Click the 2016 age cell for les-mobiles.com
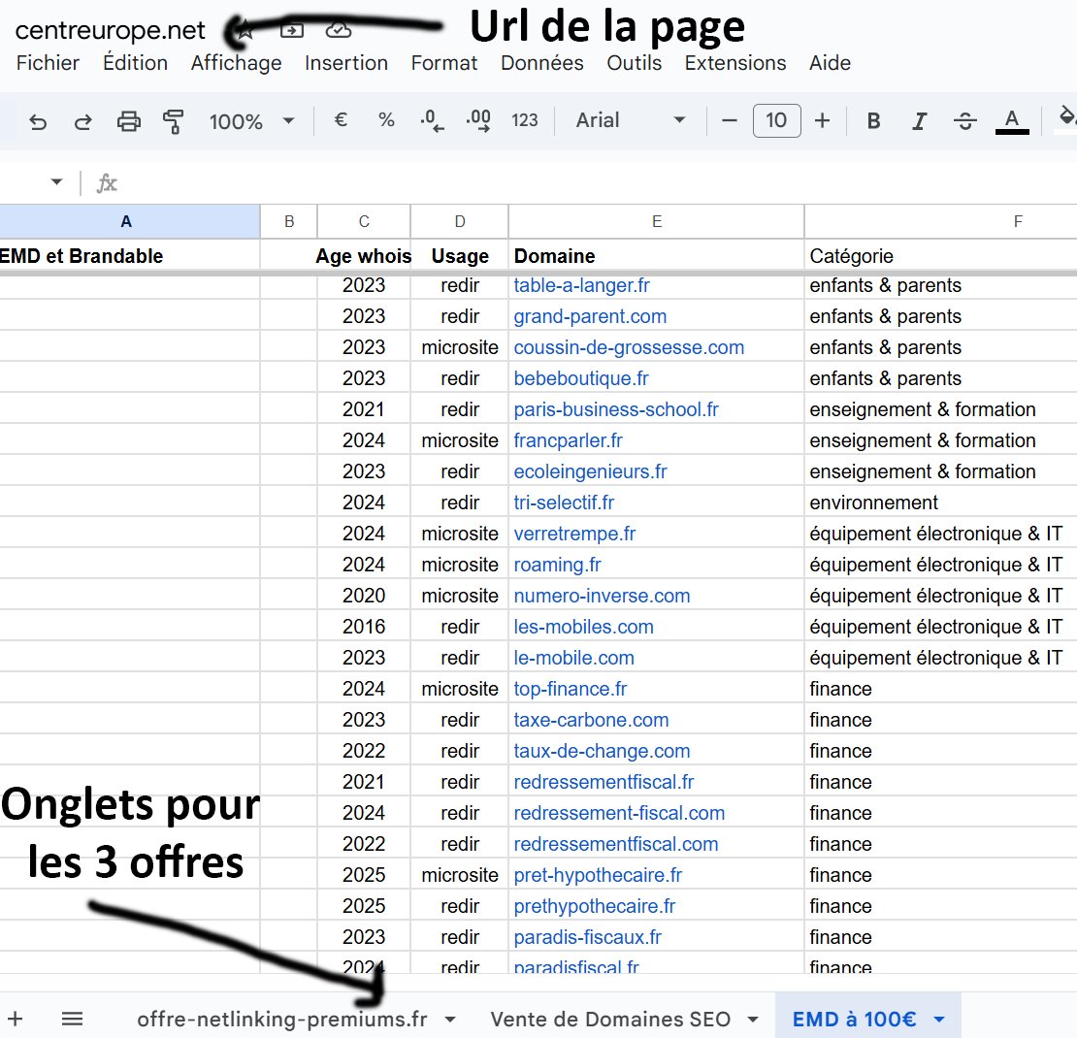 pyautogui.click(x=363, y=627)
